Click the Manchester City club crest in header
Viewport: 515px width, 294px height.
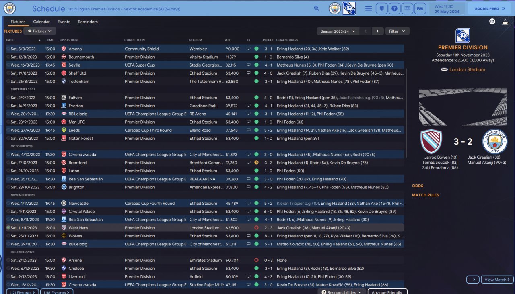click(335, 8)
